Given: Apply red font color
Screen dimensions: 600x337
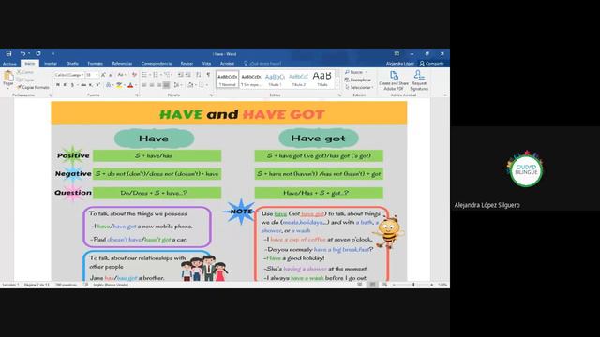Looking at the screenshot, I should (x=130, y=85).
